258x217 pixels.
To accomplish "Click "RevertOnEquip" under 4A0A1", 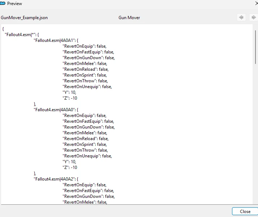I will click(x=85, y=46).
